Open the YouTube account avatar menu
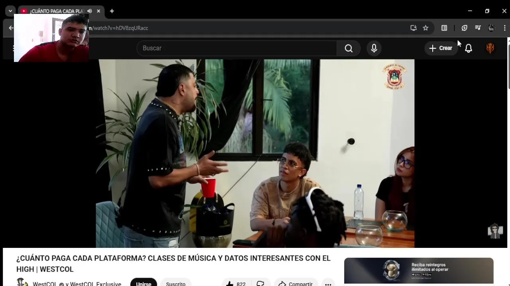 490,48
